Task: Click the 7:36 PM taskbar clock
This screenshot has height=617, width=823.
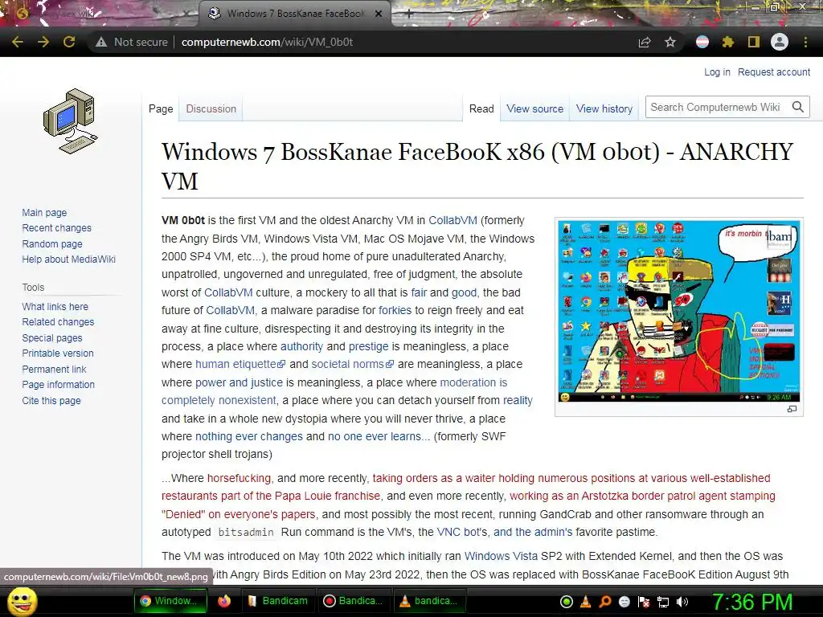Action: pos(752,602)
